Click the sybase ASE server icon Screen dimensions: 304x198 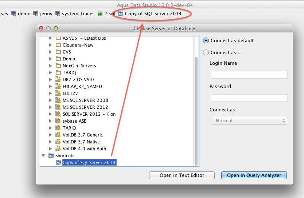point(58,121)
